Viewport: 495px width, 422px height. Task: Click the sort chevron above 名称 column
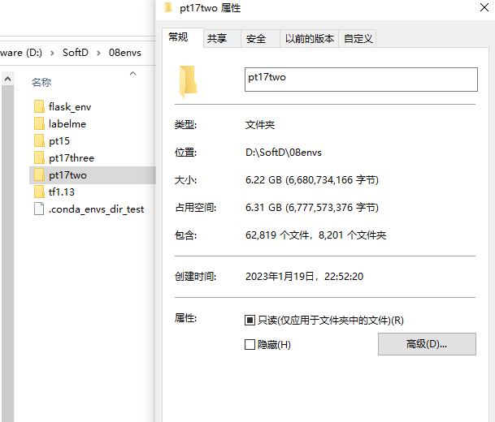pos(133,73)
